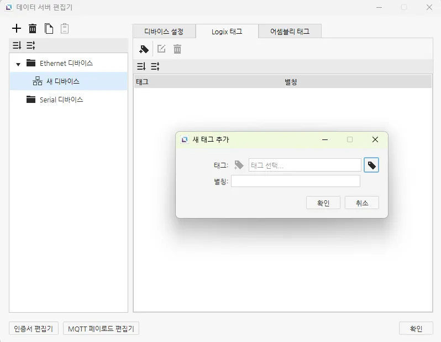Collapse the Ethernet 디바이스 folder arrow
441x342 pixels.
coord(18,64)
